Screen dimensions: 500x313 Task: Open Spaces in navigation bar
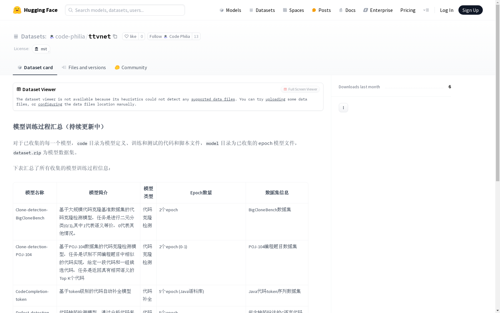(293, 10)
